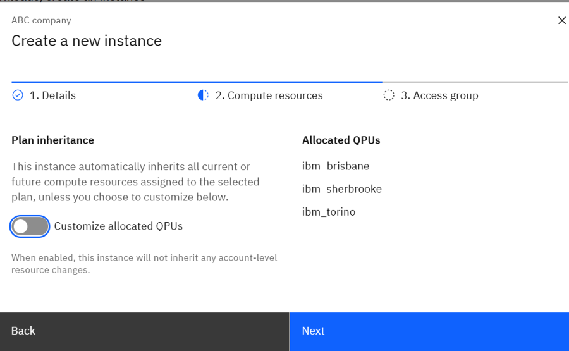Click the Create a new instance title
The height and width of the screenshot is (351, 569).
click(87, 40)
